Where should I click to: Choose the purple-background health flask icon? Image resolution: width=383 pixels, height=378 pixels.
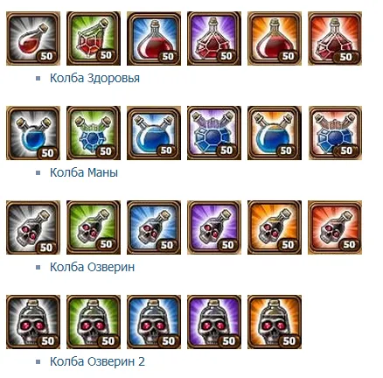pyautogui.click(x=214, y=38)
